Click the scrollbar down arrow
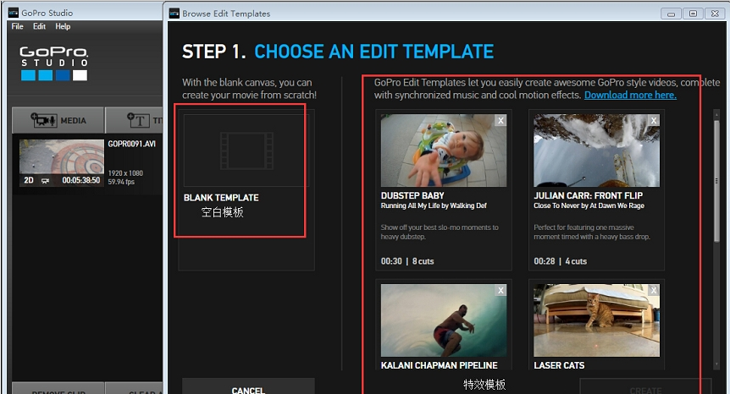The height and width of the screenshot is (394, 730). tap(716, 364)
